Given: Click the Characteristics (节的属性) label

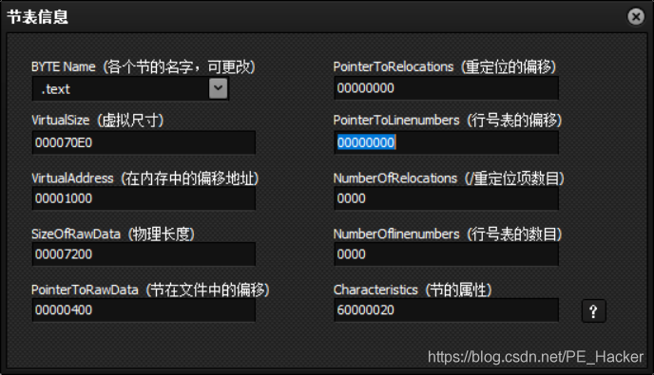Looking at the screenshot, I should click(x=413, y=290).
